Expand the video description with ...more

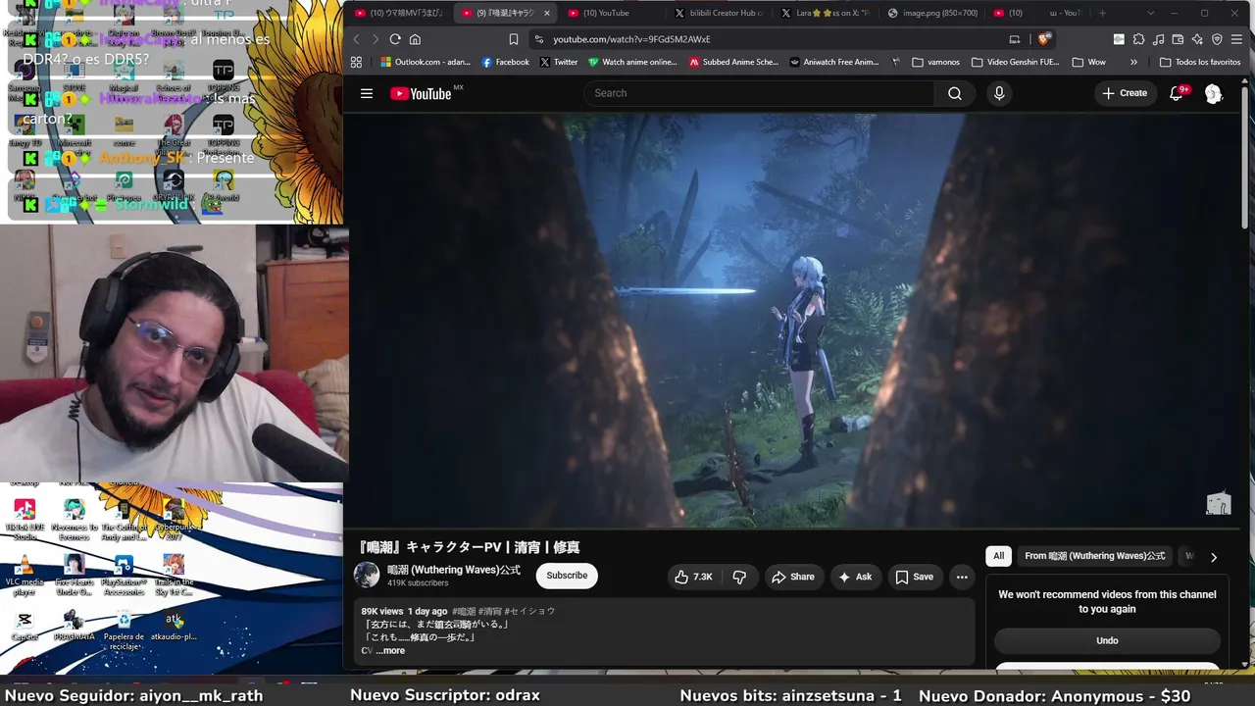(x=389, y=650)
